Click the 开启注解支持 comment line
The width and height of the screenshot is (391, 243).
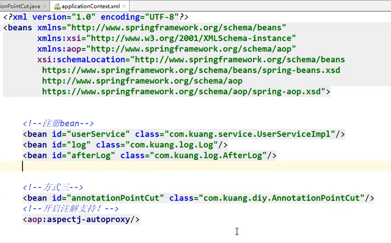tap(71, 209)
